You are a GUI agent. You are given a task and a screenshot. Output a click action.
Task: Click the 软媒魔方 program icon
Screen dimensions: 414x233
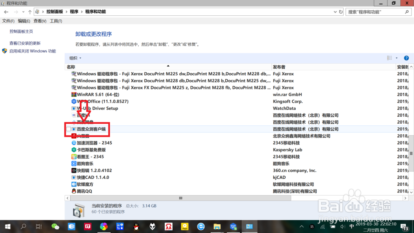74,184
